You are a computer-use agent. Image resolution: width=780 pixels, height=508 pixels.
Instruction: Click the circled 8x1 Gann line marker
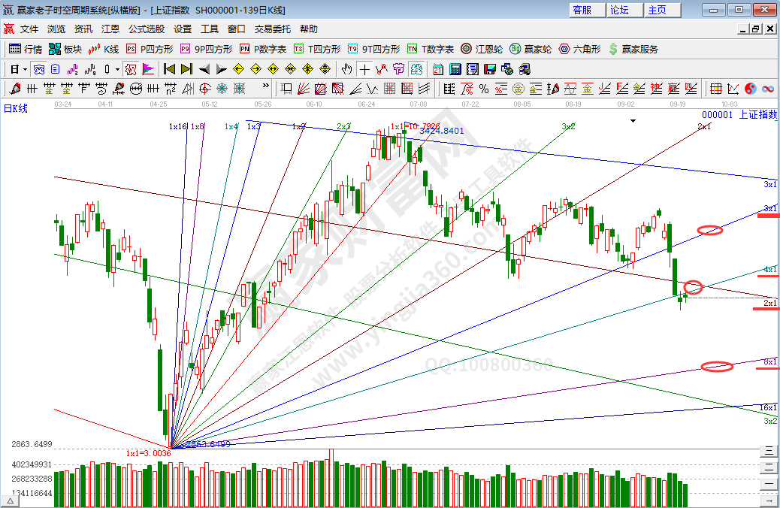coord(716,367)
